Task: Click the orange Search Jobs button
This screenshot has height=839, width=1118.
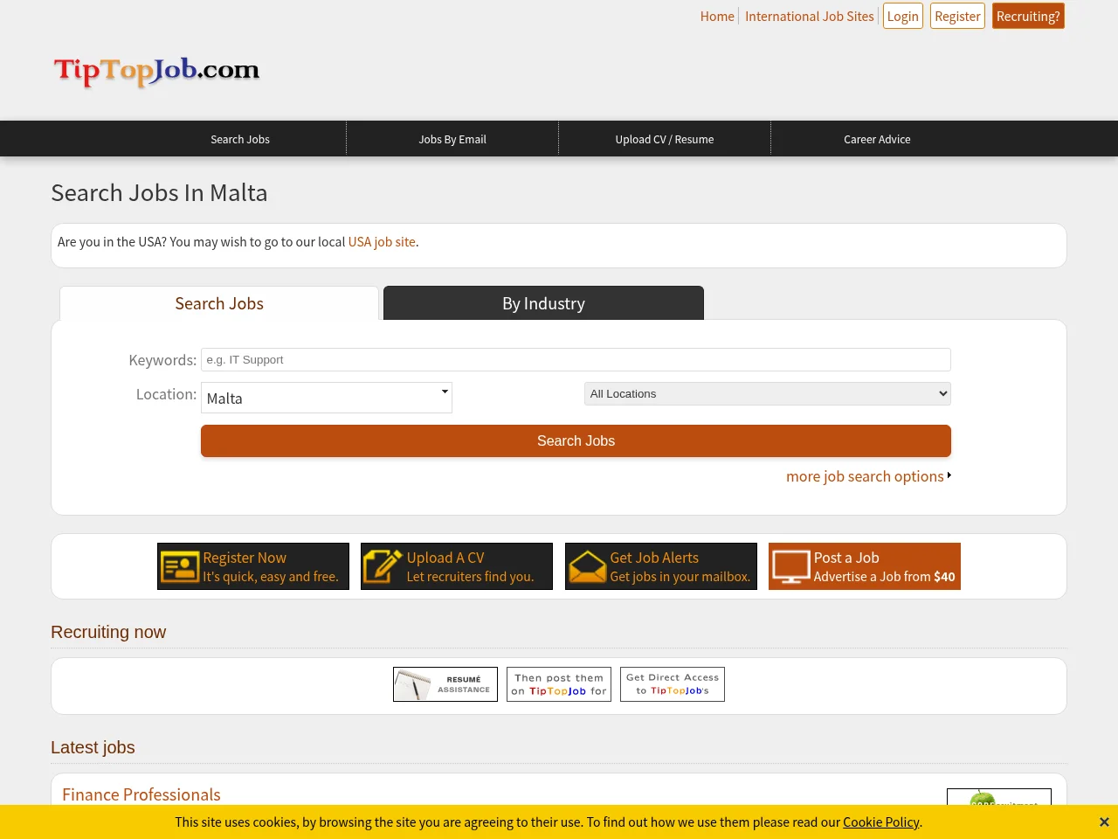Action: 576,441
